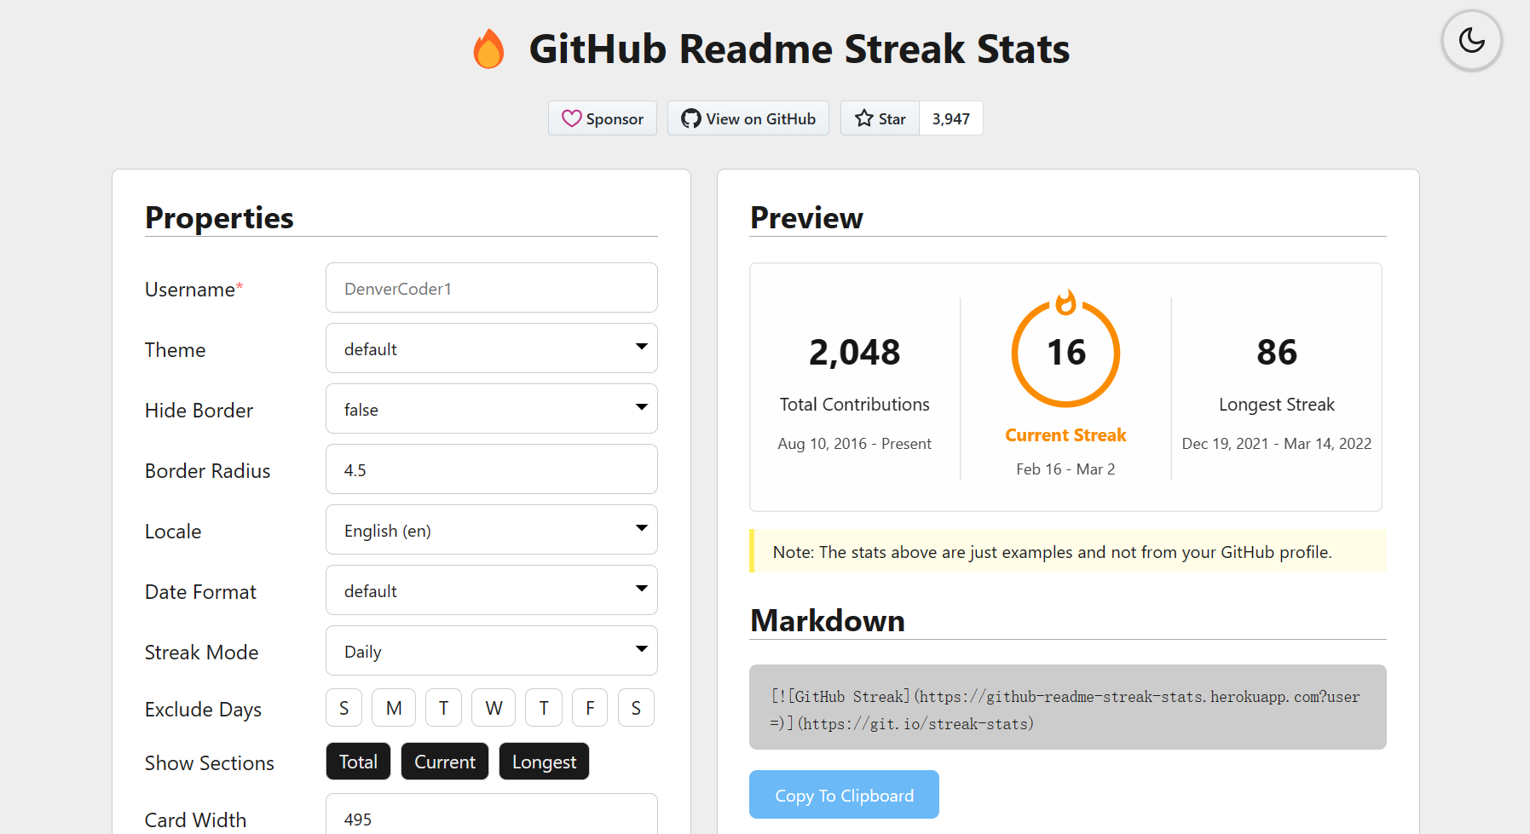
Task: Toggle dark mode with the moon icon
Action: click(x=1471, y=40)
